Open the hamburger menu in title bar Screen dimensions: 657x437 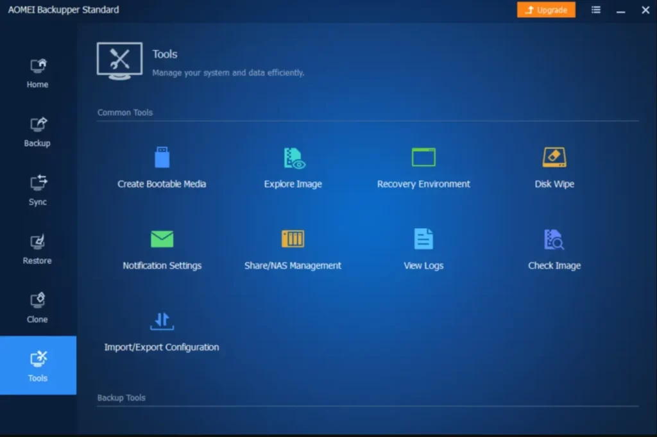[596, 10]
